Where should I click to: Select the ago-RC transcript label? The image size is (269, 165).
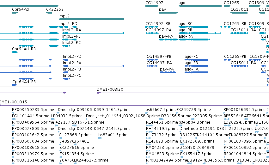click(x=186, y=24)
